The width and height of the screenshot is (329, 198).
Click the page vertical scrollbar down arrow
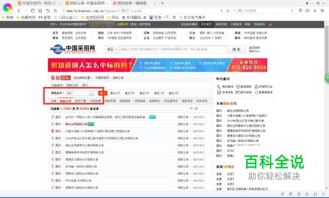(326, 188)
